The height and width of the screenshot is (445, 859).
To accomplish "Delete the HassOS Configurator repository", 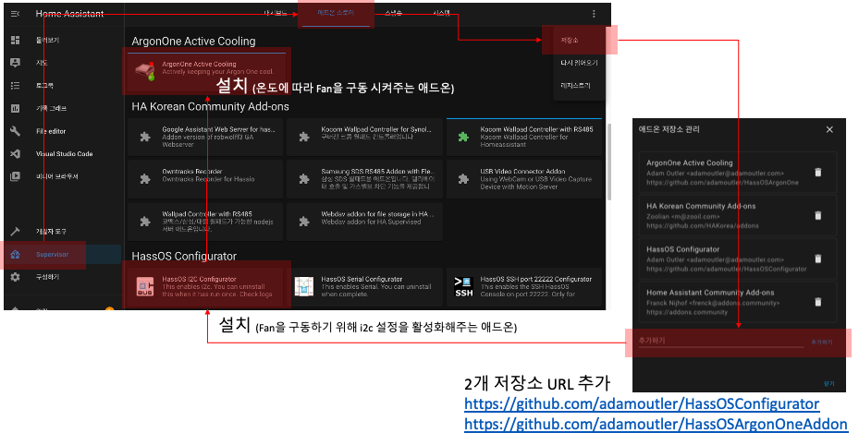I will point(818,259).
